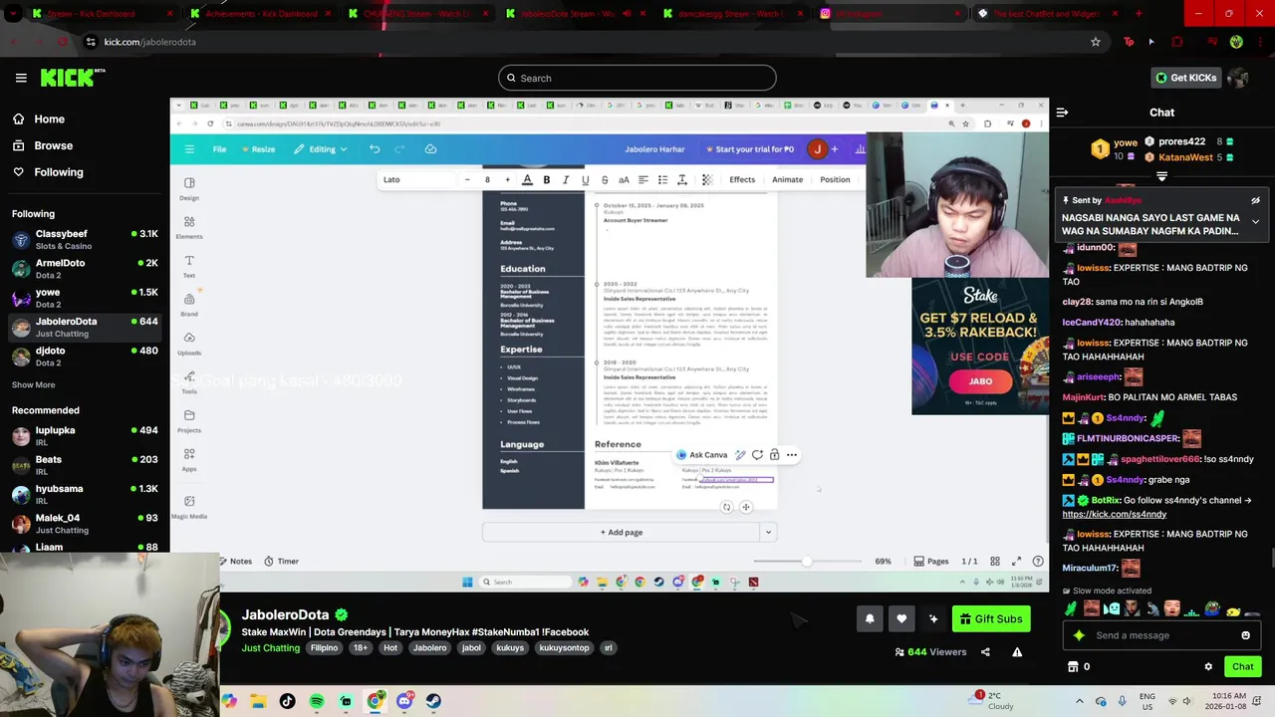Image resolution: width=1275 pixels, height=717 pixels.
Task: Expand the Add page dropdown arrow
Action: [x=768, y=533]
